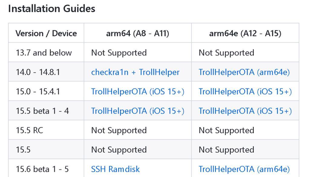Click the 14.0 - 14.8.1 version cell
This screenshot has width=310, height=177.
(38, 72)
